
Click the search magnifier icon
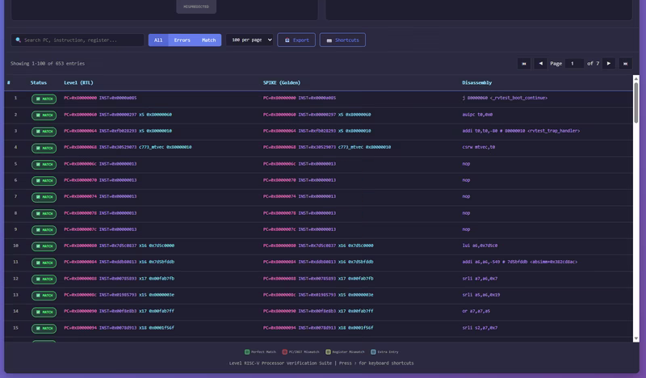tap(18, 40)
